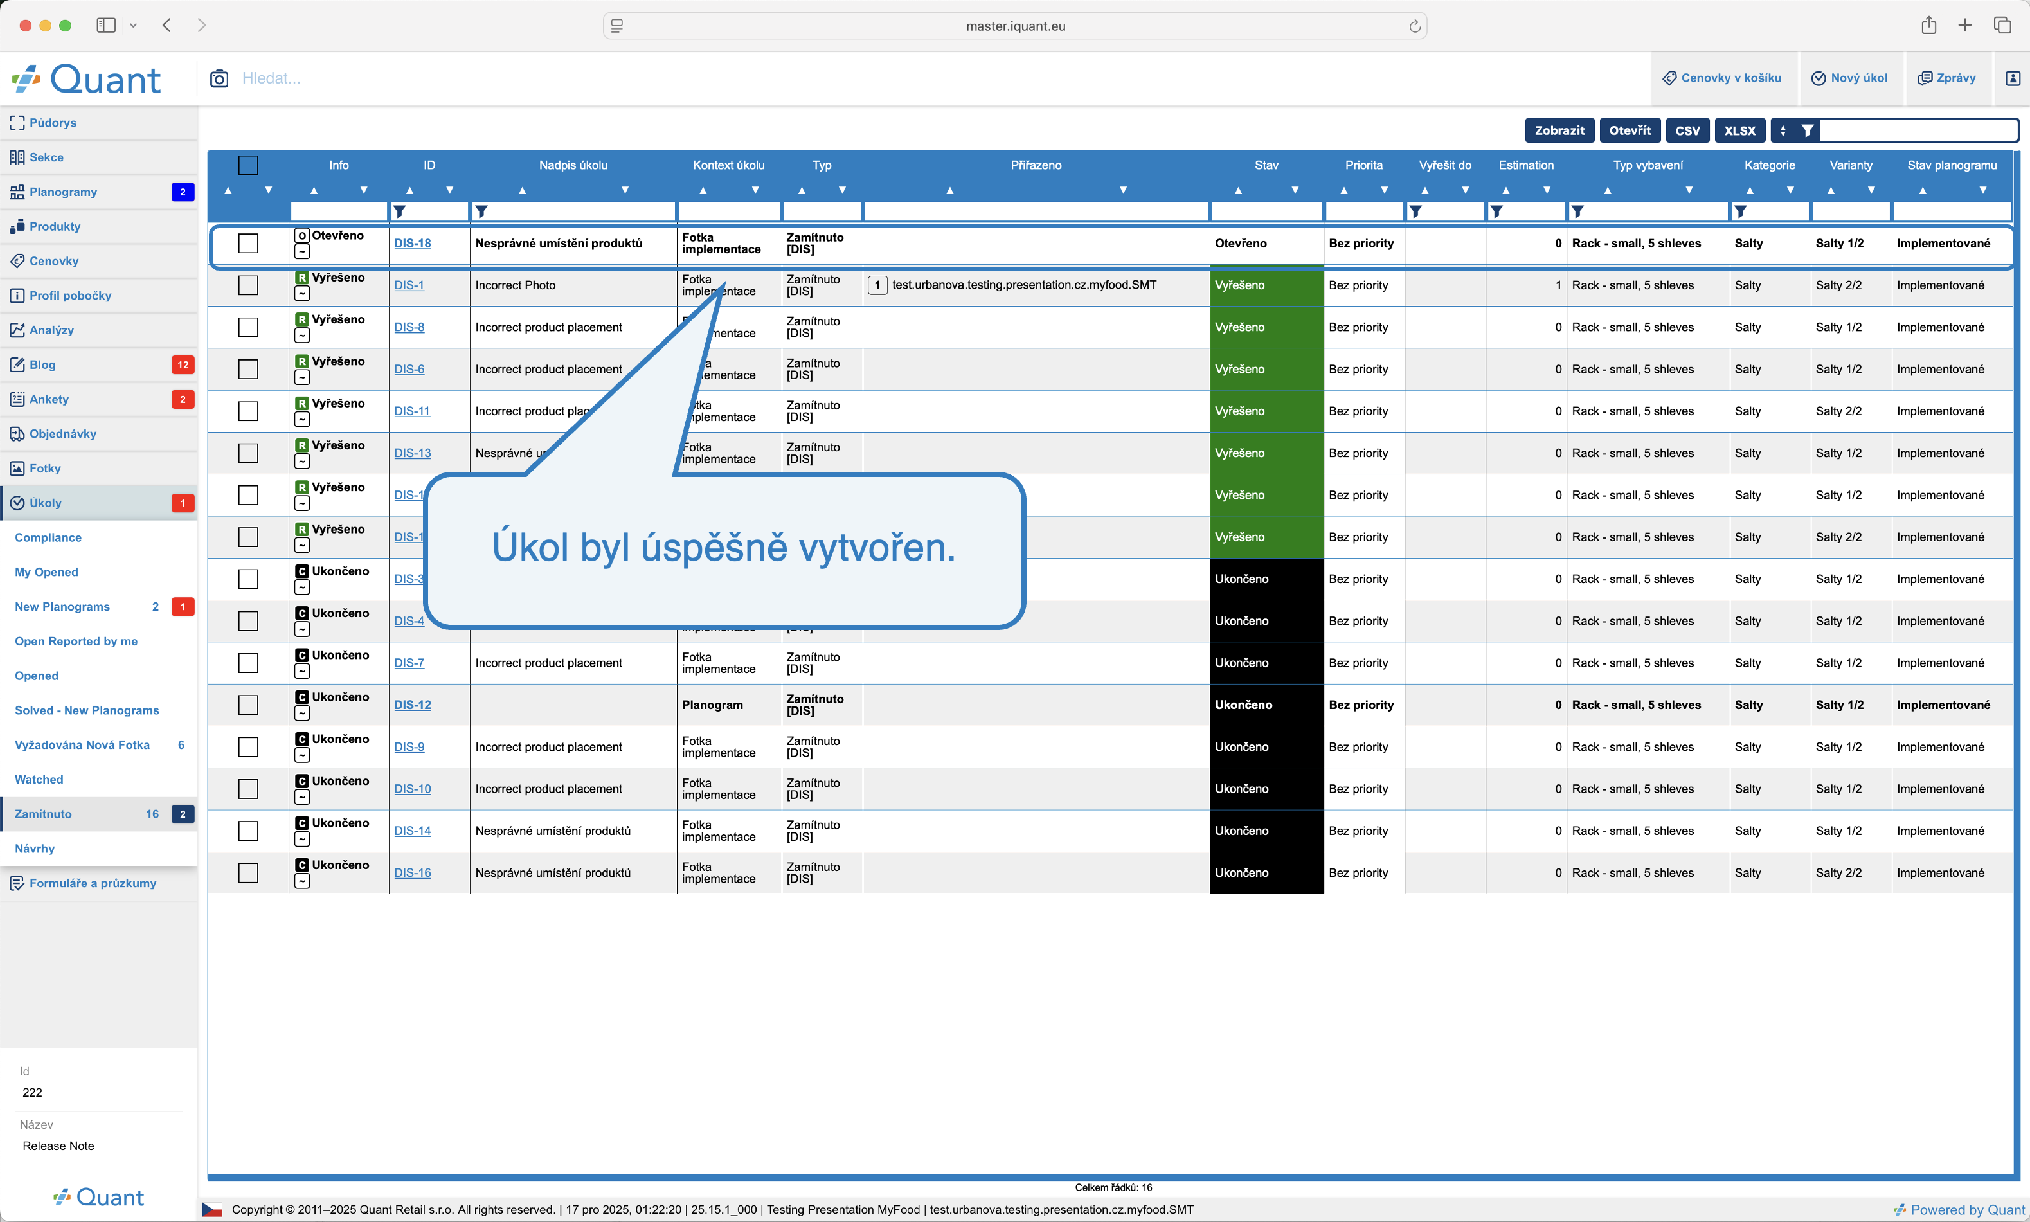Open Vyžadována Nová Fotka task filter
2030x1222 pixels.
(x=99, y=745)
